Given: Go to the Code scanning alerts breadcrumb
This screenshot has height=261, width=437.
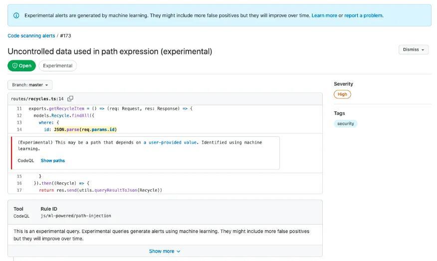Looking at the screenshot, I should 31,36.
